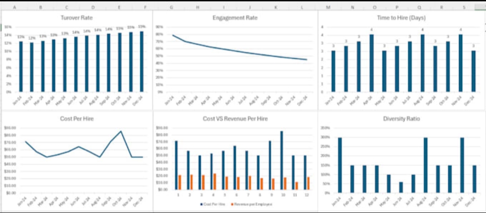Select the column G header
Screen dimensions: 486x213
(x=171, y=8)
